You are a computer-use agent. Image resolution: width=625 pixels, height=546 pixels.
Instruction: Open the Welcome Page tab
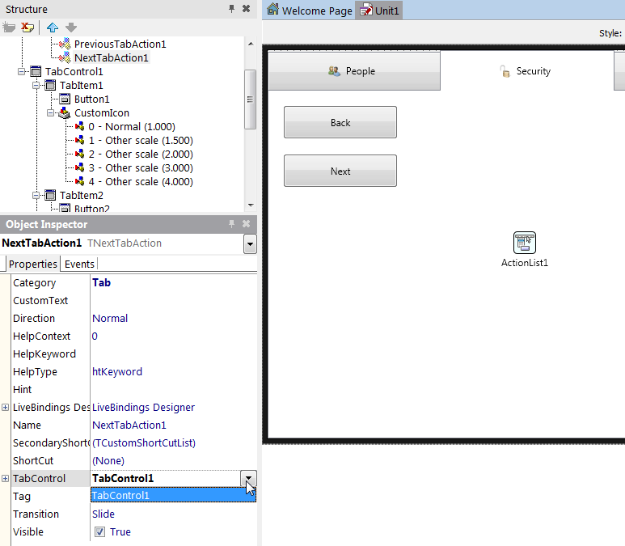[310, 11]
